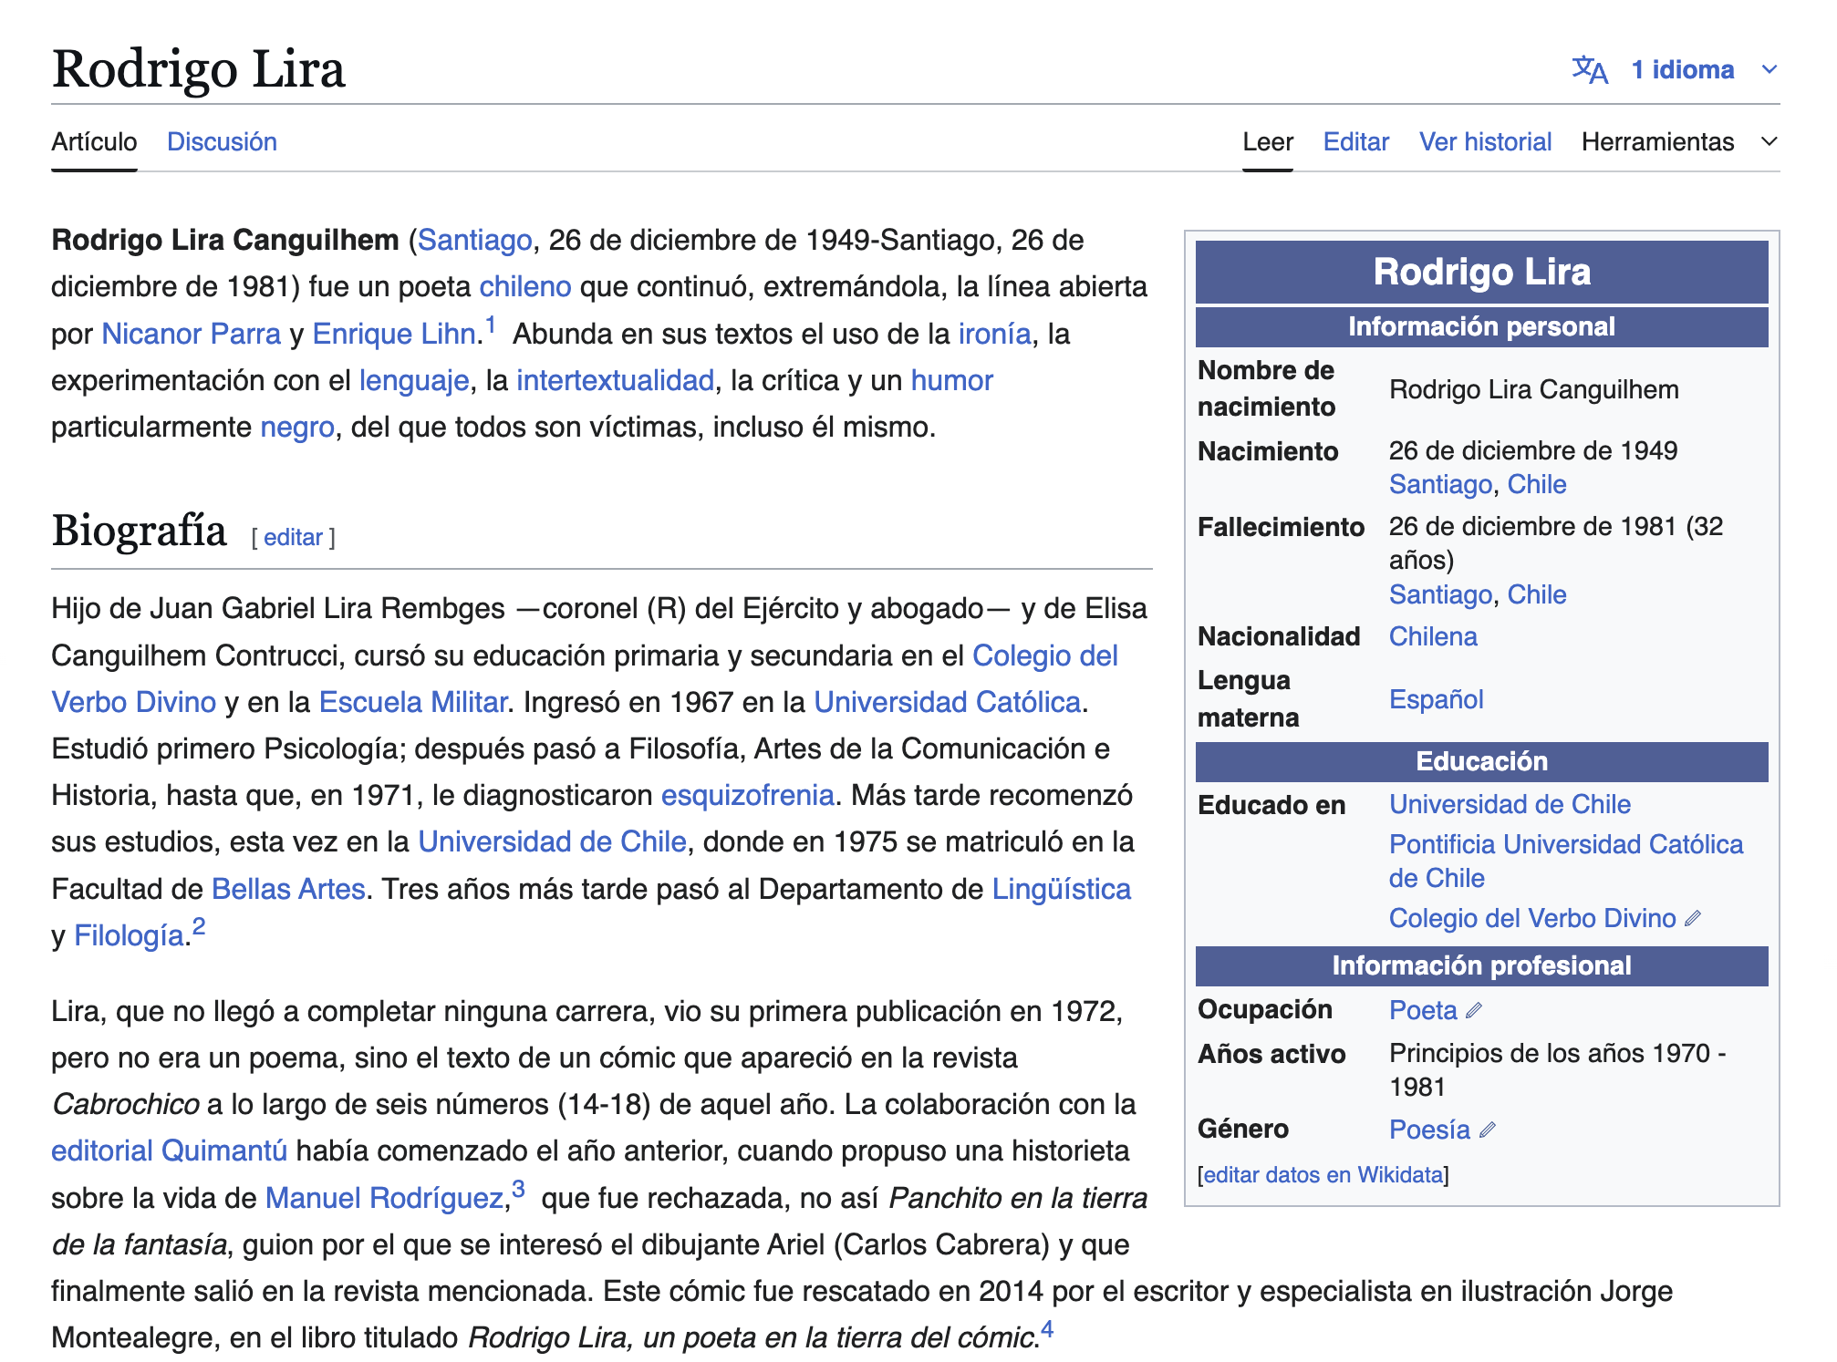This screenshot has width=1837, height=1362.
Task: Open Chile link in infobox Fallecimiento row
Action: (1536, 595)
